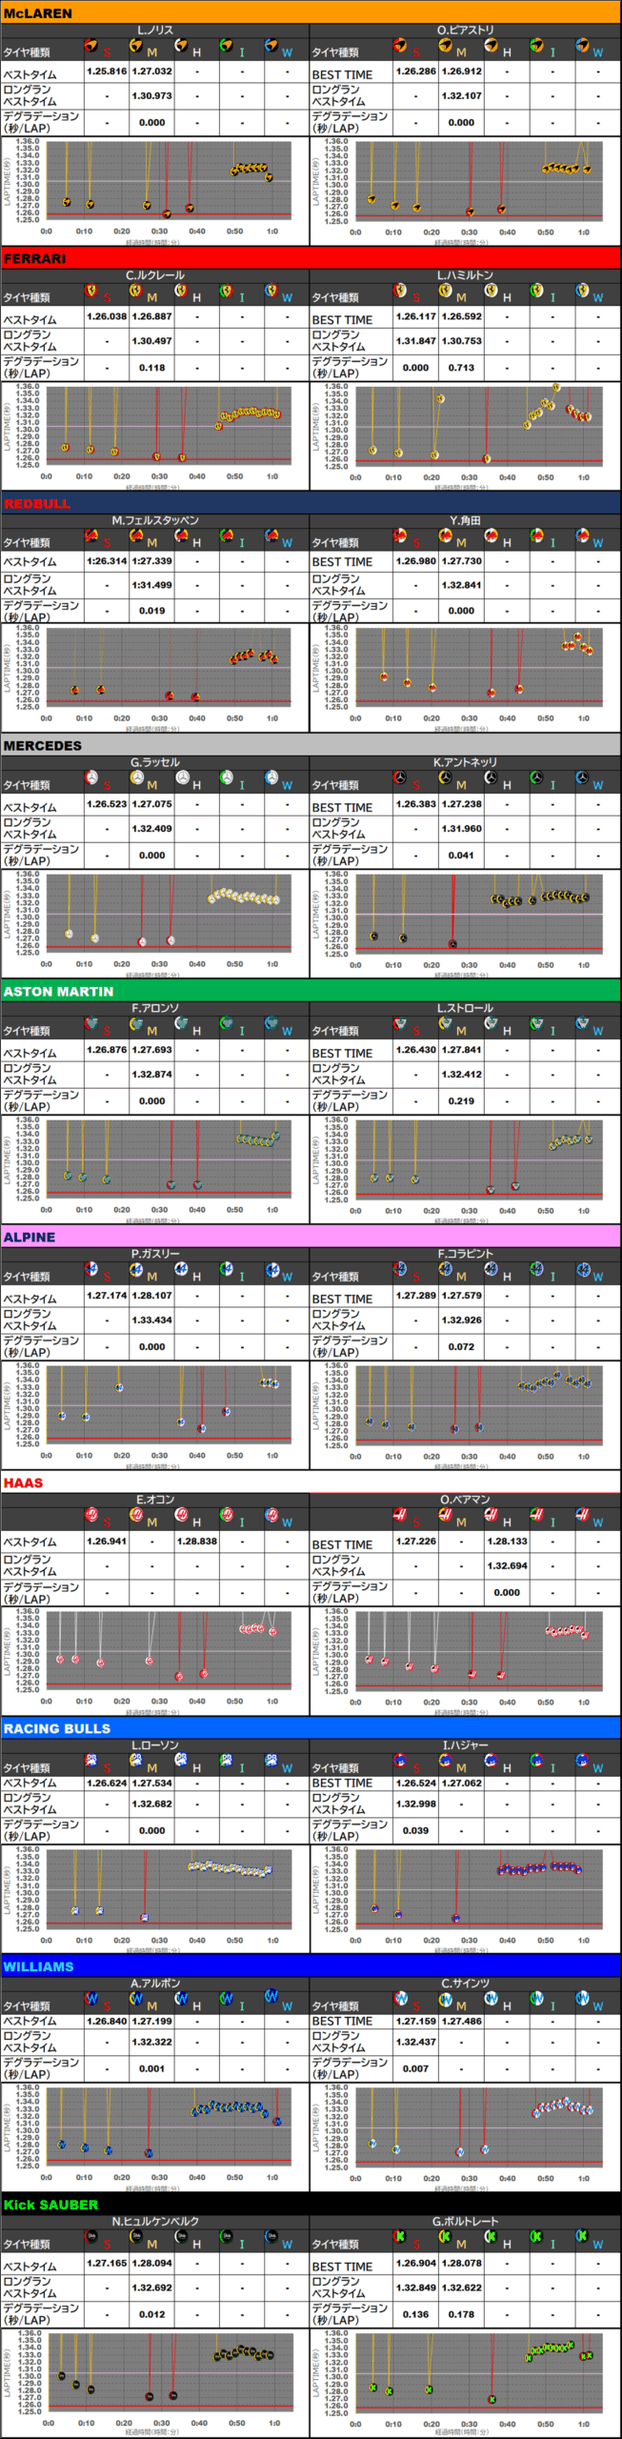Viewport: 622px width, 2439px height.
Task: Click Alonso's medium tyre Aston Martin icon
Action: [136, 1024]
